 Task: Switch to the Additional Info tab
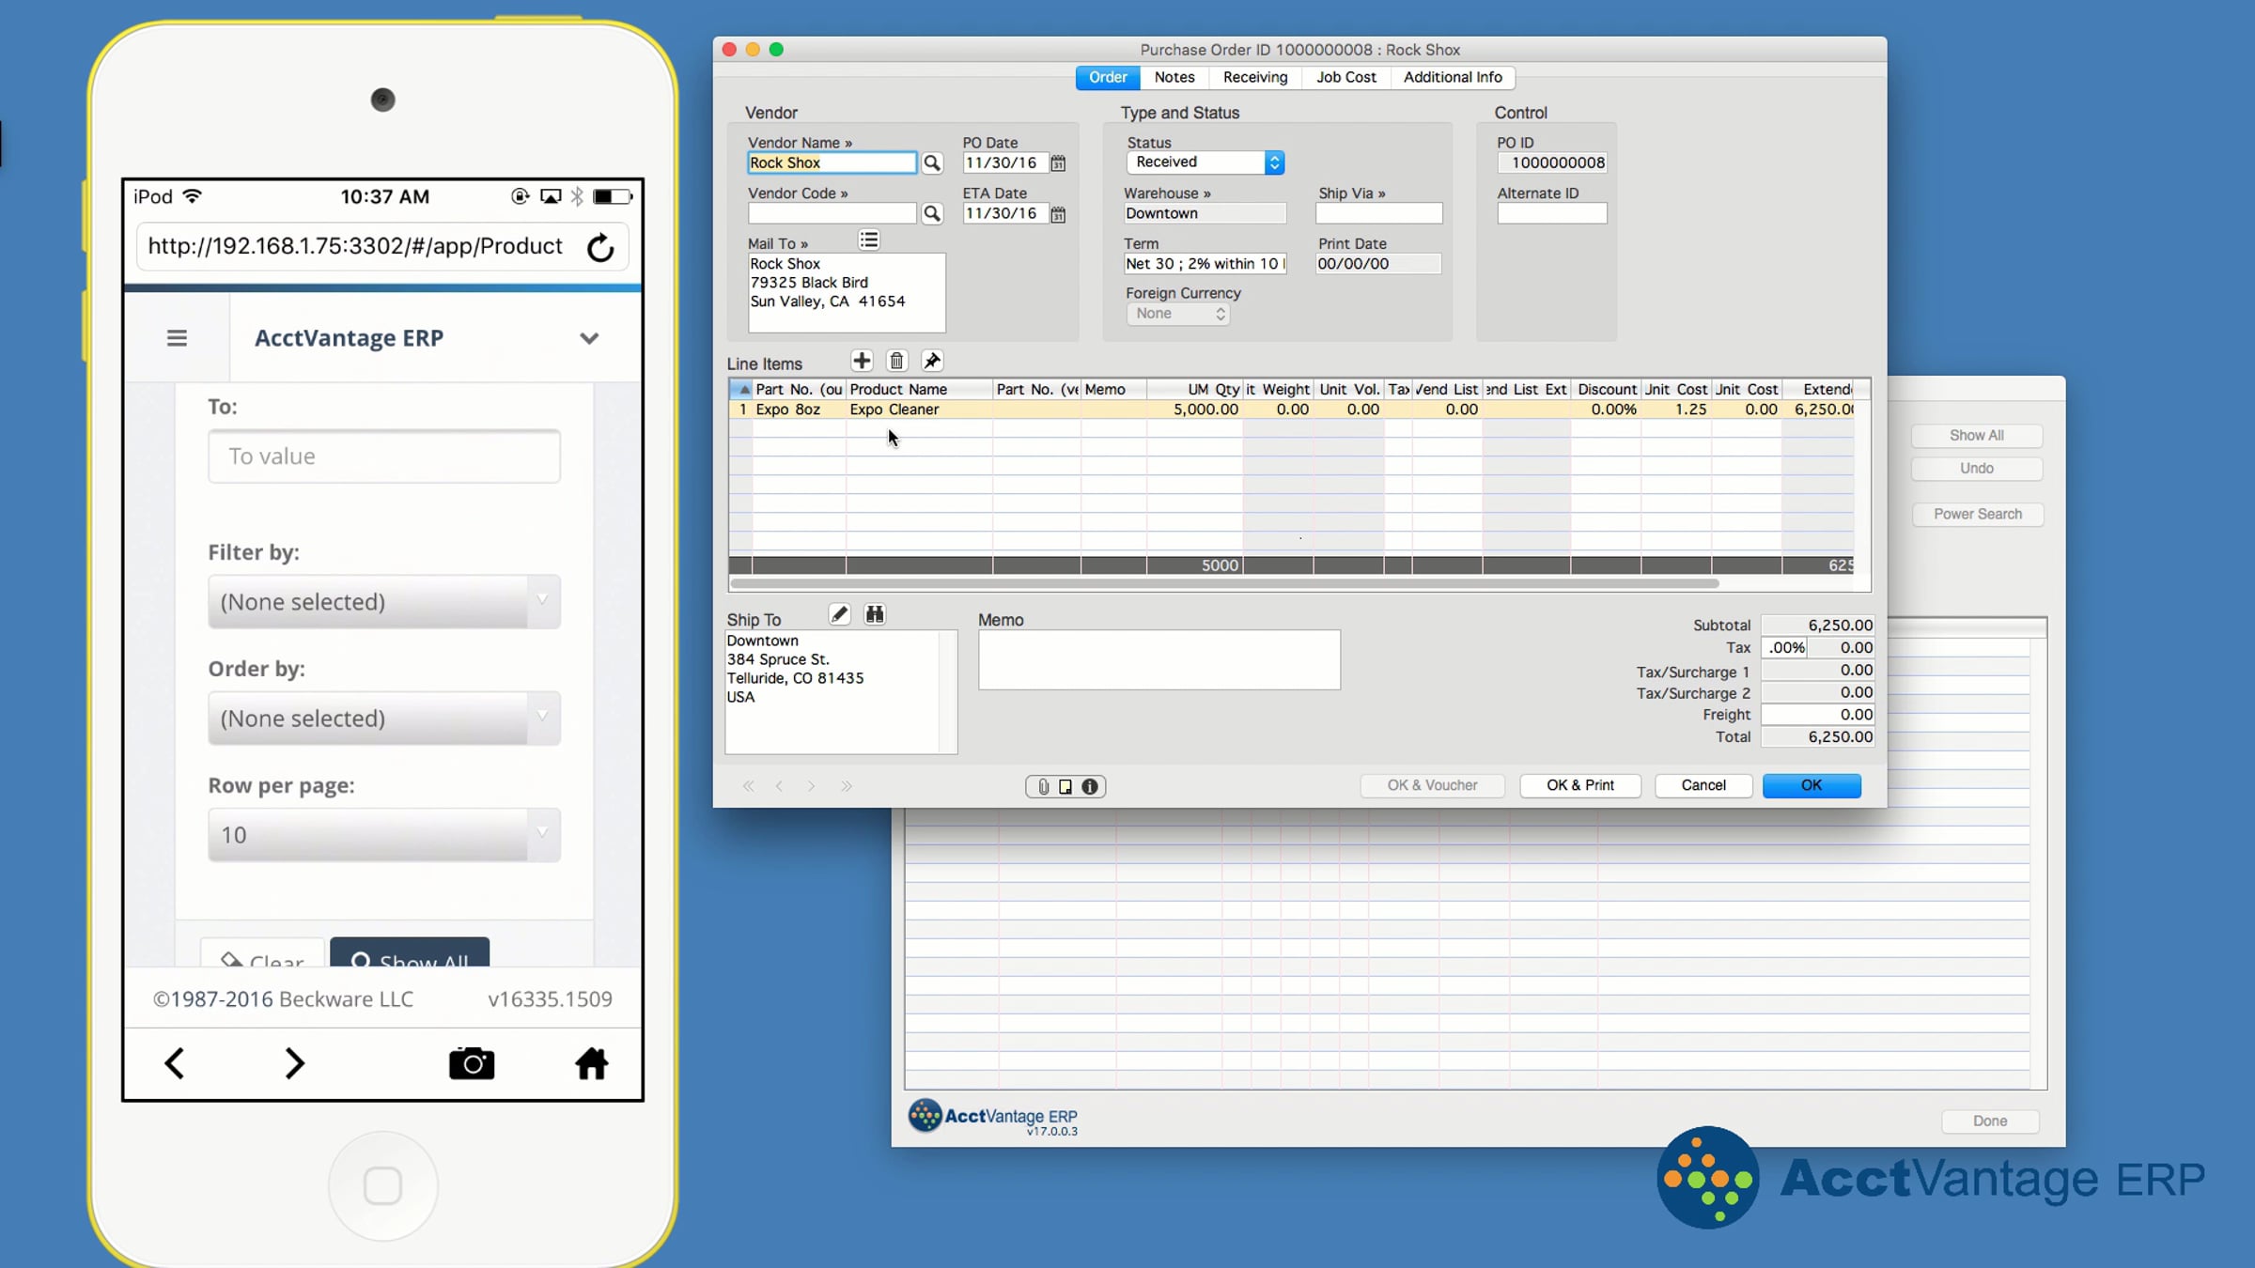(x=1453, y=77)
